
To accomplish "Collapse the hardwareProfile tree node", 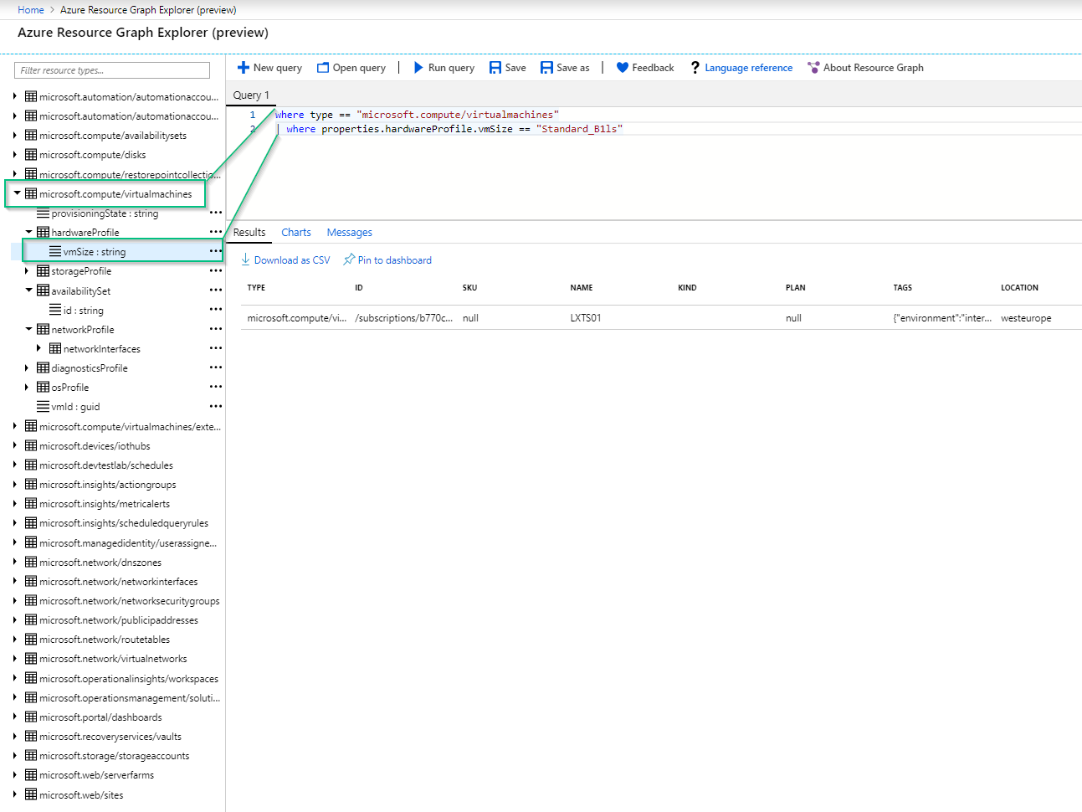I will pyautogui.click(x=29, y=233).
